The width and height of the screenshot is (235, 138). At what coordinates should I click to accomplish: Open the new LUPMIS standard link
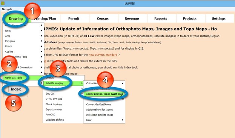pyautogui.click(x=103, y=55)
